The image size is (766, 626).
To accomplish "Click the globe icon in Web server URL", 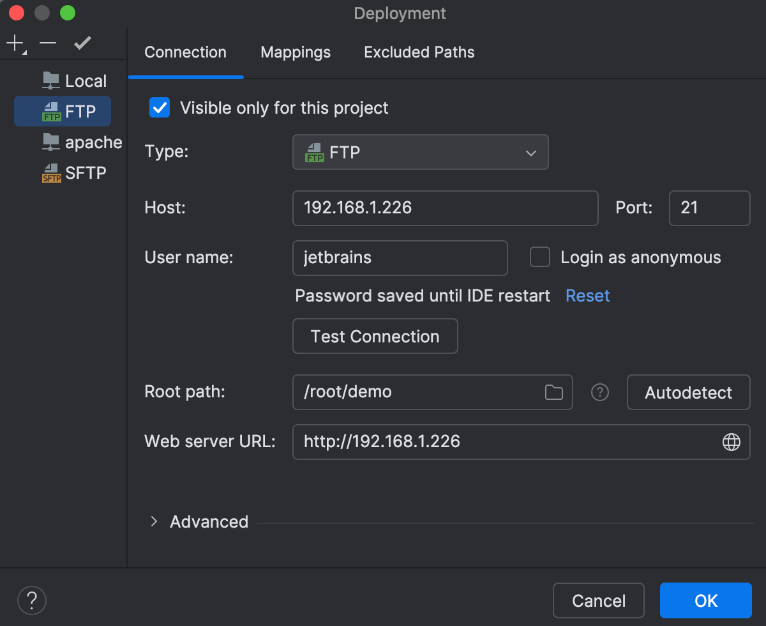I will point(731,441).
